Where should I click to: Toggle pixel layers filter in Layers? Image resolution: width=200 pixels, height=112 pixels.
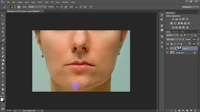pos(181,35)
